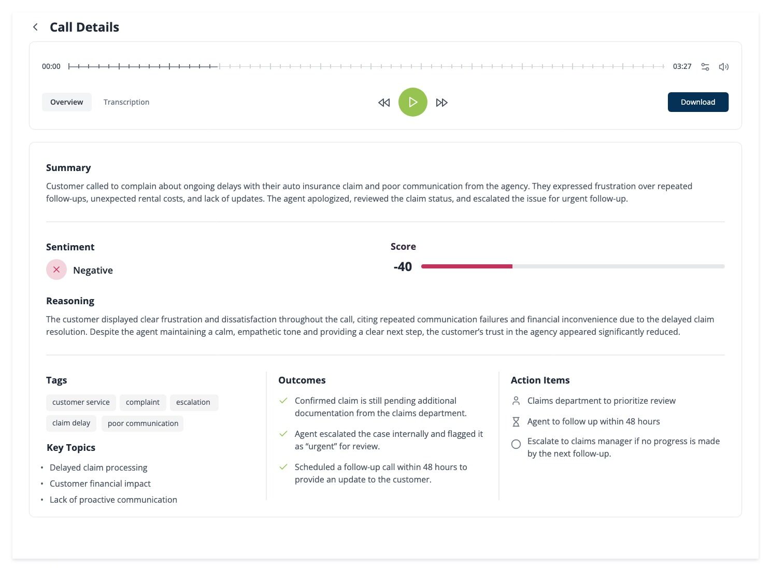Download the call recording
771x568 pixels.
(x=697, y=102)
